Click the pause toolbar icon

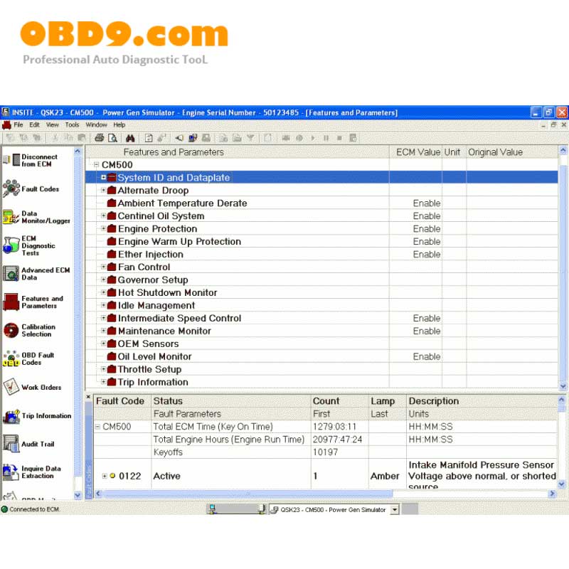pos(326,138)
